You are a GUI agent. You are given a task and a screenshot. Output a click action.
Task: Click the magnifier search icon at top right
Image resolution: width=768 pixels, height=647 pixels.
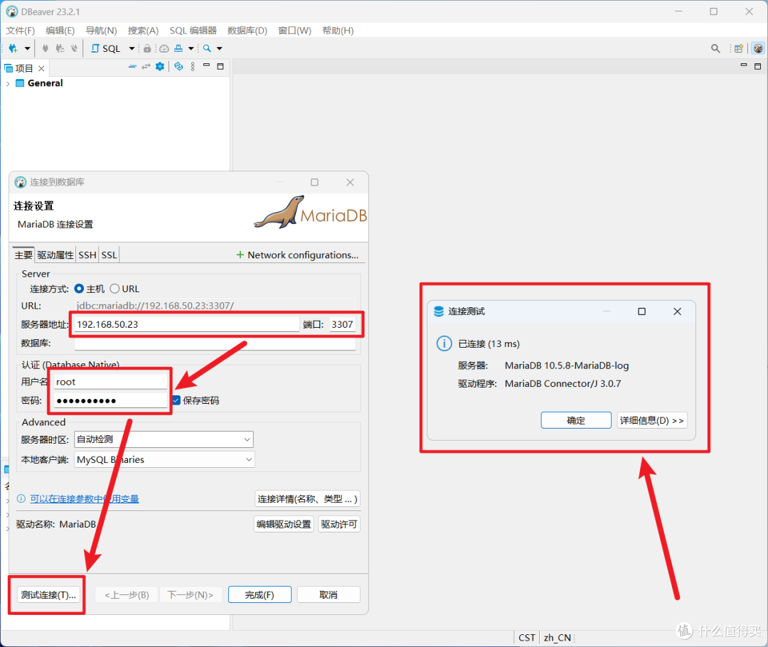click(x=715, y=48)
